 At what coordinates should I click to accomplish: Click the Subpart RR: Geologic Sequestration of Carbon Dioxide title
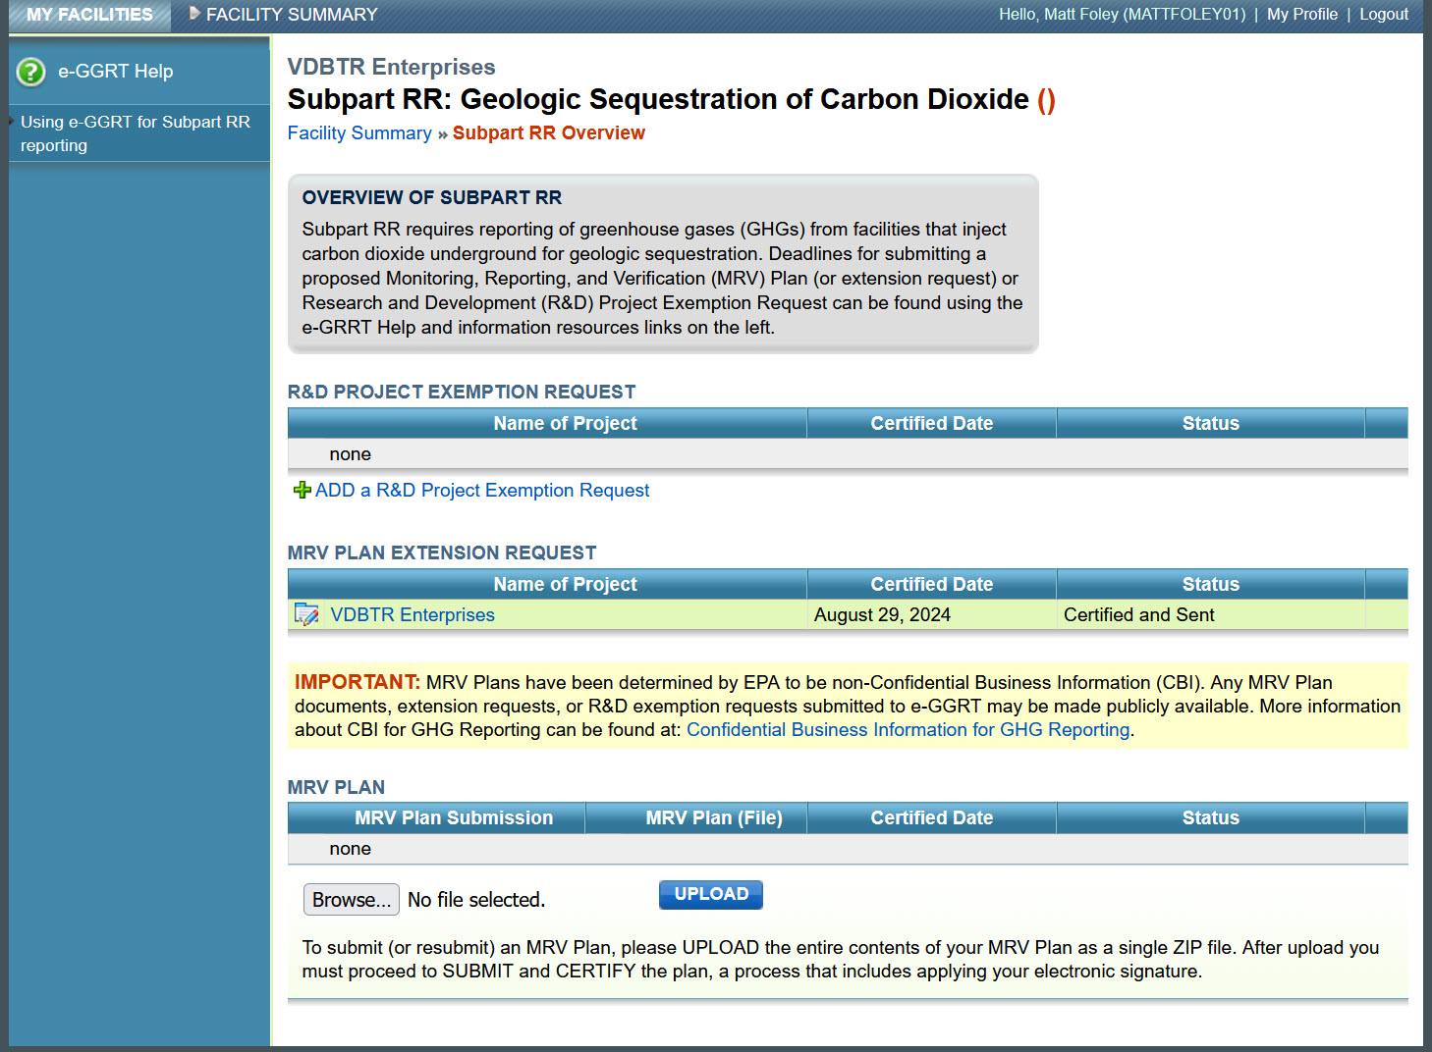(658, 99)
